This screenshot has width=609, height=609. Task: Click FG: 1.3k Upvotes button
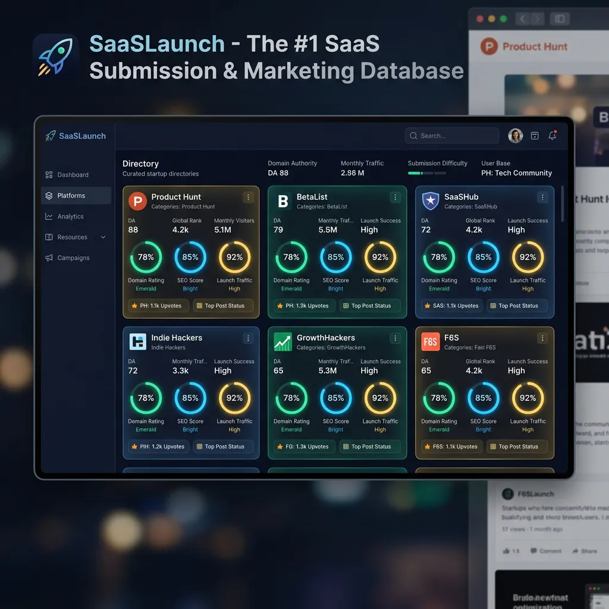[x=303, y=447]
